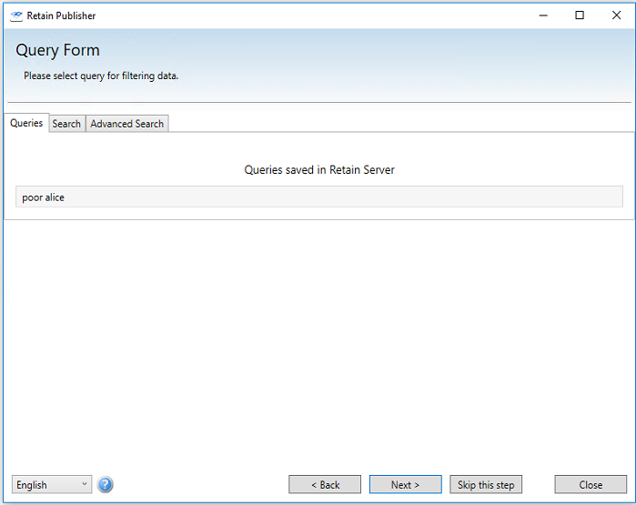Click the Retain Publisher title bar icon
Viewport: 636px width, 505px height.
pos(16,15)
